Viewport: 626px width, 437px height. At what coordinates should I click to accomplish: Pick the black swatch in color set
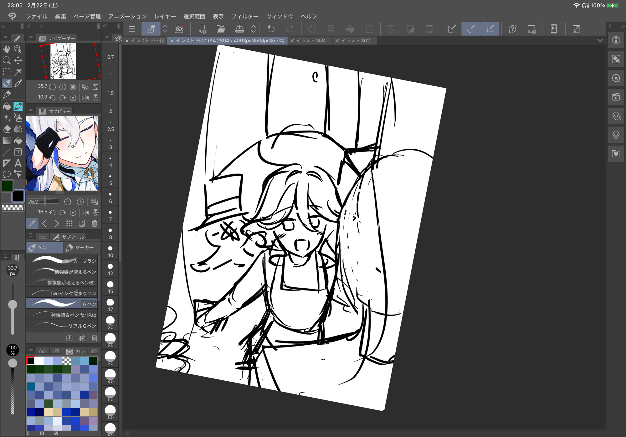point(31,361)
